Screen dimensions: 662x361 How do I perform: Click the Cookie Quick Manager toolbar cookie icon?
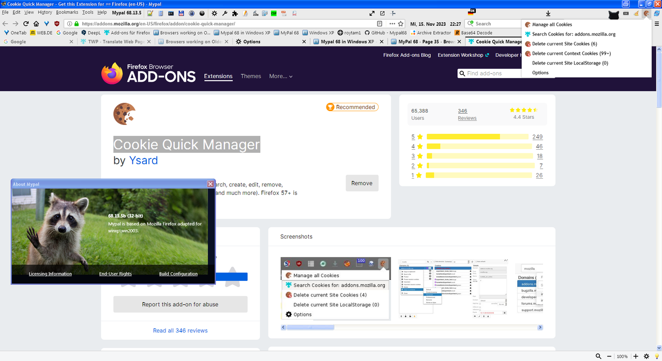pos(646,13)
